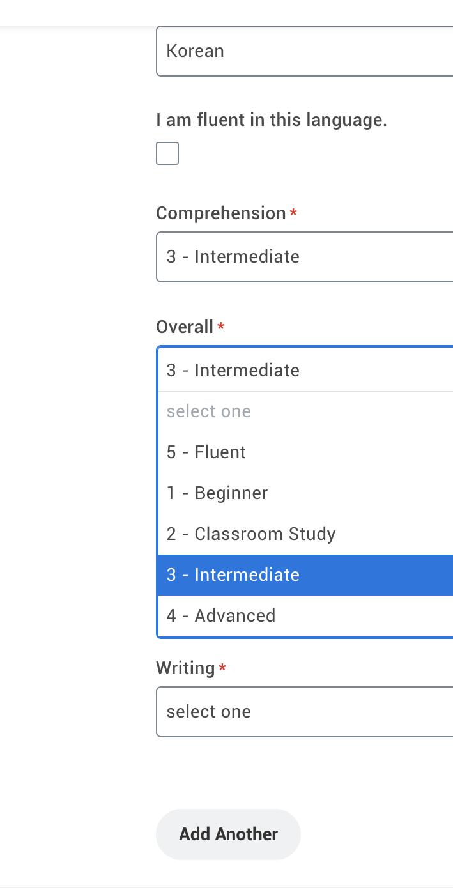Click the red asterisk beside Comprehension
453x892 pixels.
point(293,213)
